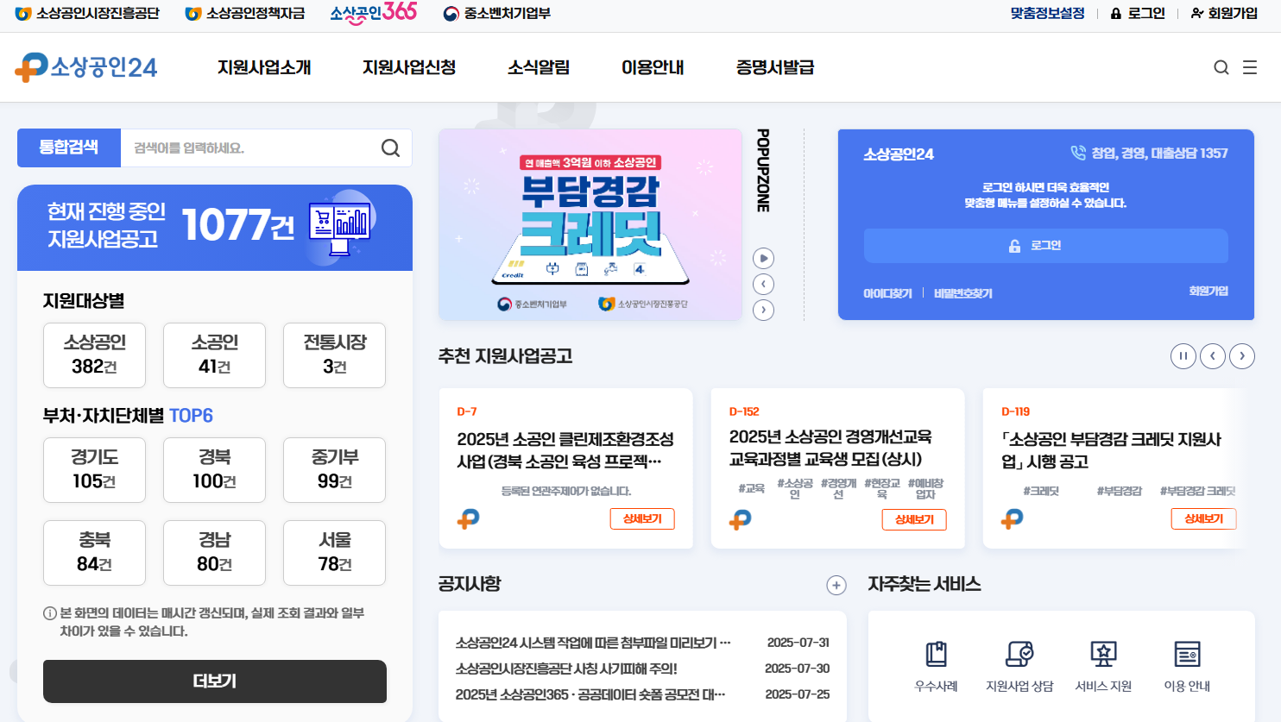1281x722 pixels.
Task: Click the 2025-07-31 notice date
Action: tap(798, 643)
